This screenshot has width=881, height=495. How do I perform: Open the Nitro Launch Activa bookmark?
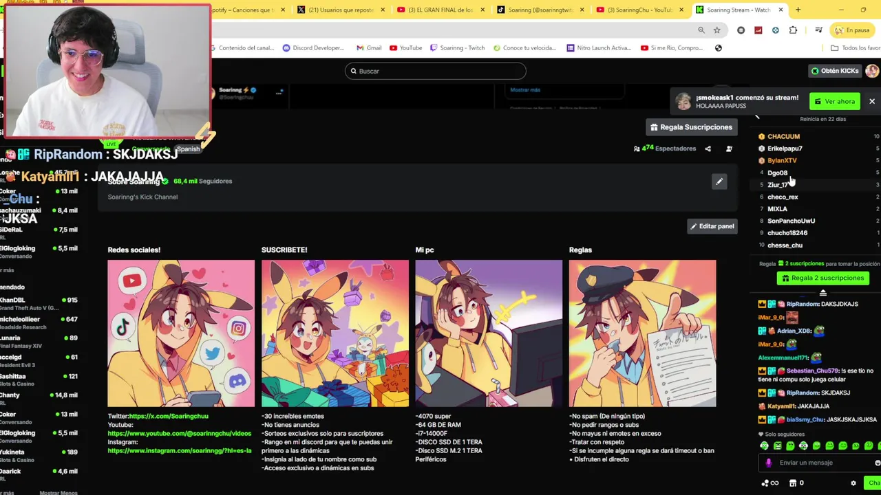point(598,48)
